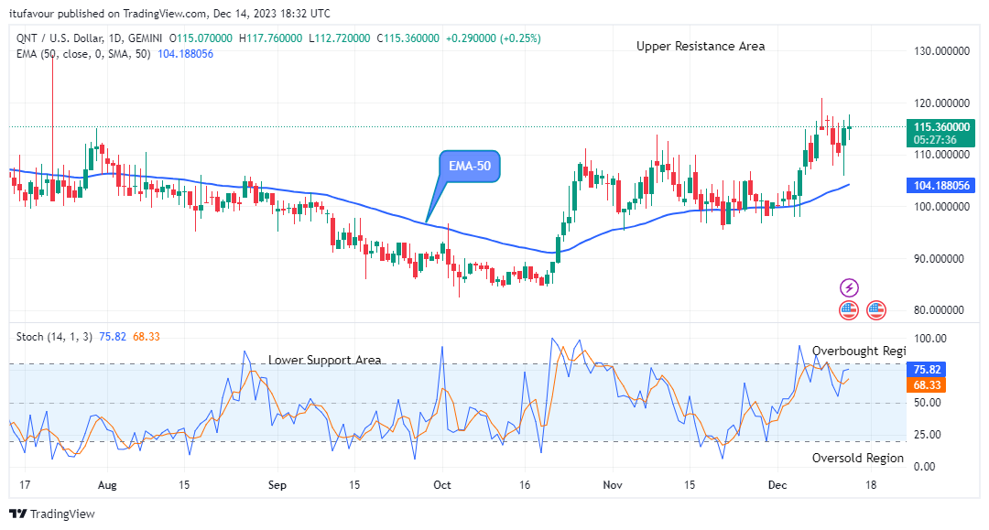Click the 18 date label on time axis
The height and width of the screenshot is (530, 989).
pos(871,484)
